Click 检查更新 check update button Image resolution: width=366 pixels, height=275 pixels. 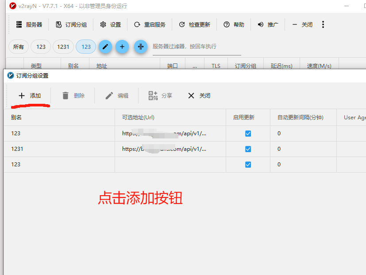point(195,25)
